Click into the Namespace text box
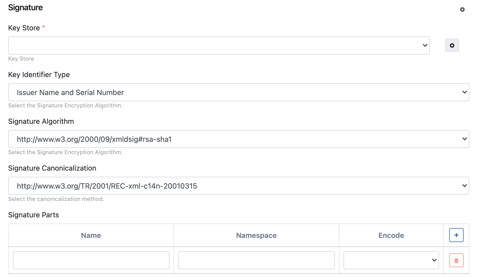Viewport: 477px width, 278px height. 256,260
